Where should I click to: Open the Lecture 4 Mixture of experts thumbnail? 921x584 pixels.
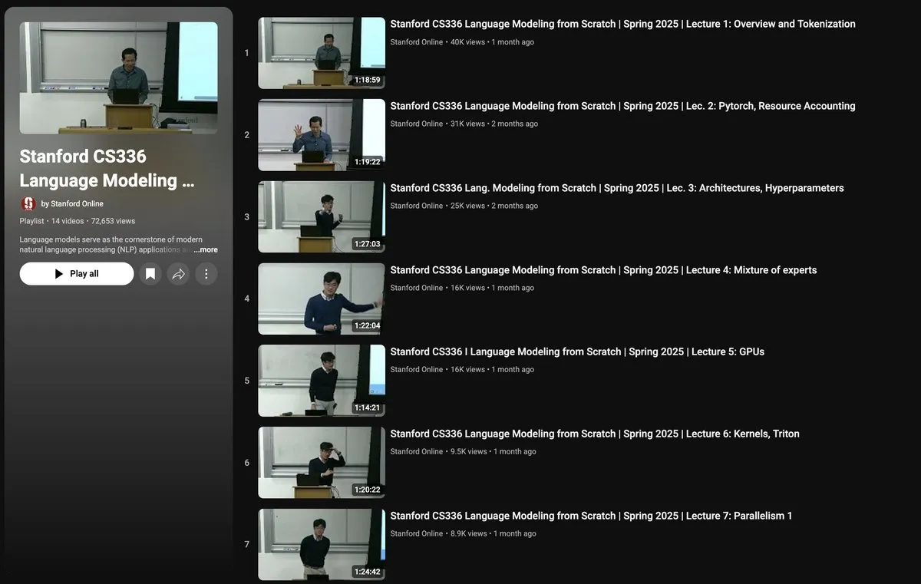pos(322,299)
